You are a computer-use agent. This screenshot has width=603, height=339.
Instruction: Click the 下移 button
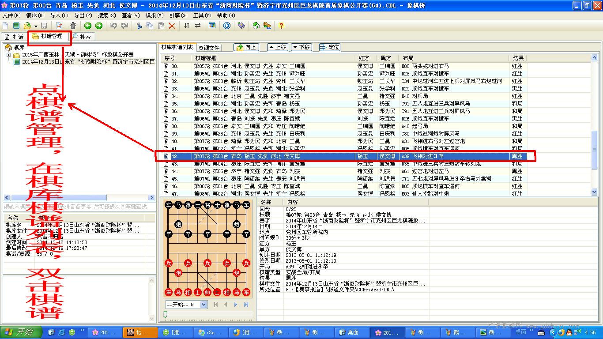(x=301, y=47)
